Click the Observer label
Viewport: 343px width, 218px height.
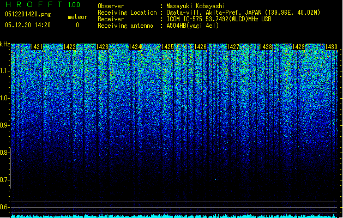[x=111, y=6]
